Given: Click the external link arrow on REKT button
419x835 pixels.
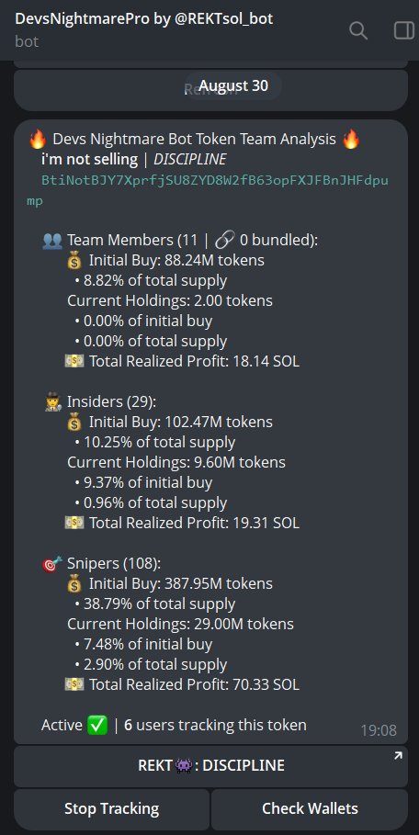Looking at the screenshot, I should tap(398, 756).
